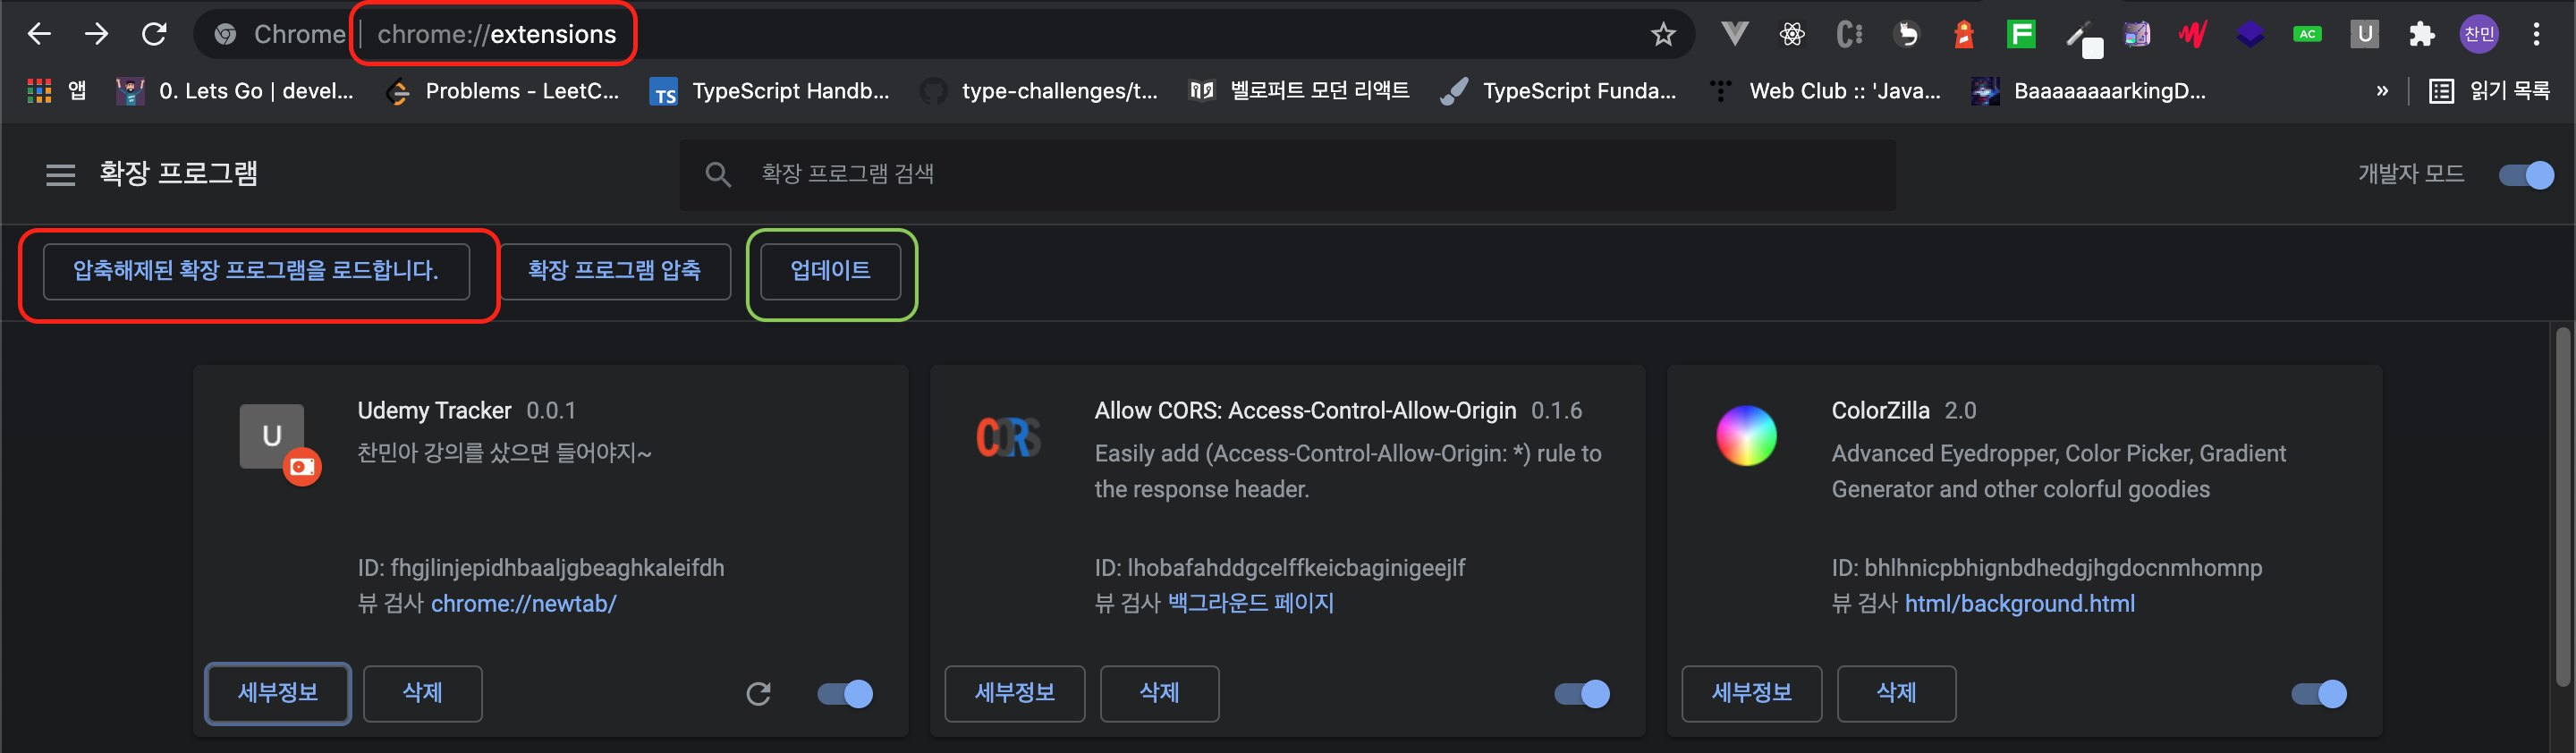Click the Allow CORS card logo
Image resolution: width=2576 pixels, height=753 pixels.
pyautogui.click(x=1009, y=437)
